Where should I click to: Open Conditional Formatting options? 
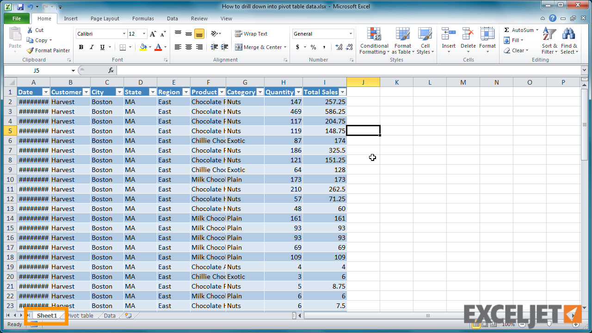[x=374, y=41]
